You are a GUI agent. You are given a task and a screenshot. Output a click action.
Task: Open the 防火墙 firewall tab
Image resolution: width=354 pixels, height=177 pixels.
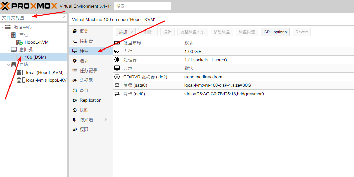coord(91,120)
